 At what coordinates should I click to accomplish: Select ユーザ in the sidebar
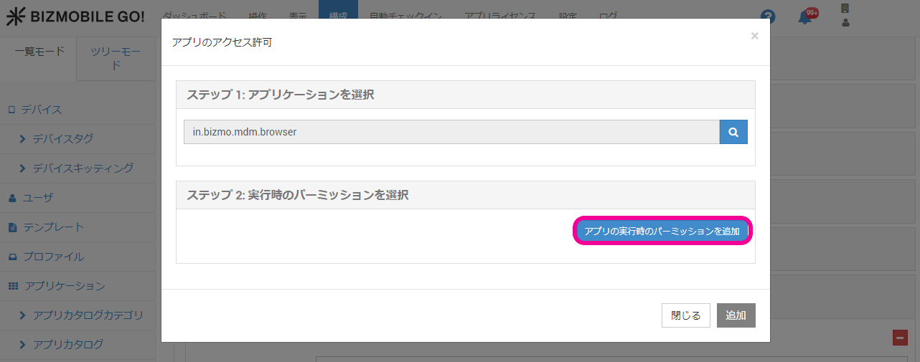coord(37,197)
